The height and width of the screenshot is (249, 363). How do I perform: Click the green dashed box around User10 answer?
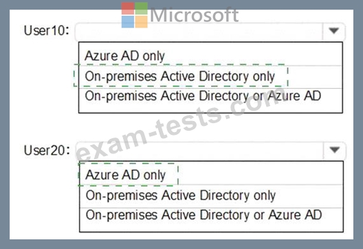(x=181, y=76)
